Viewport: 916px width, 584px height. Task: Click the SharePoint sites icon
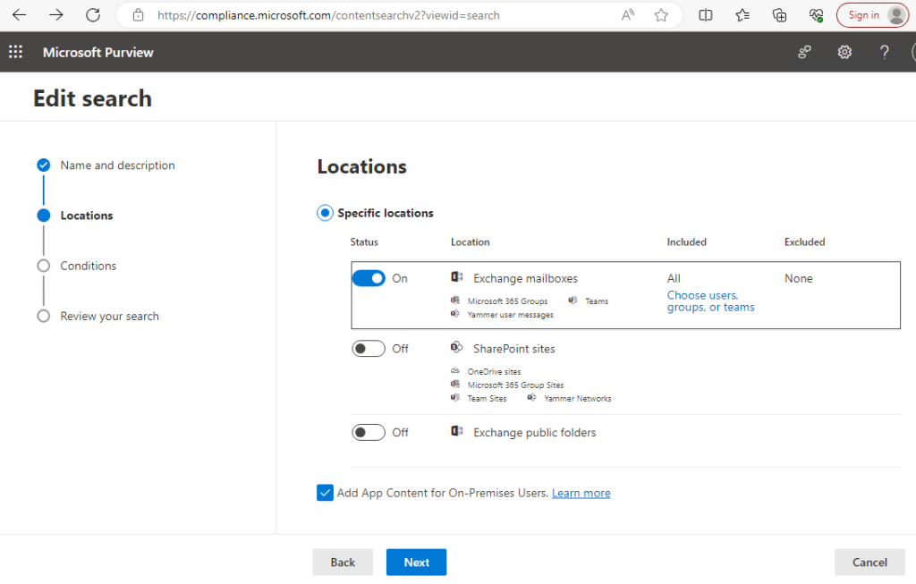pyautogui.click(x=457, y=348)
